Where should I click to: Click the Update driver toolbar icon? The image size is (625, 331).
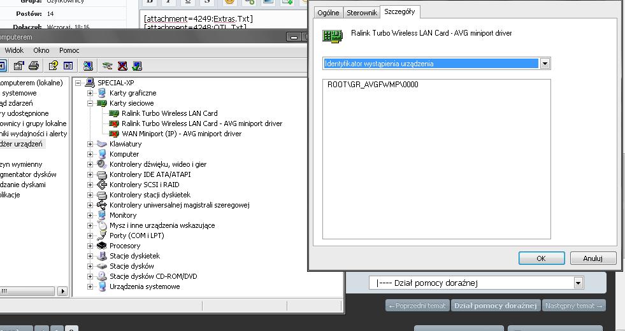107,66
